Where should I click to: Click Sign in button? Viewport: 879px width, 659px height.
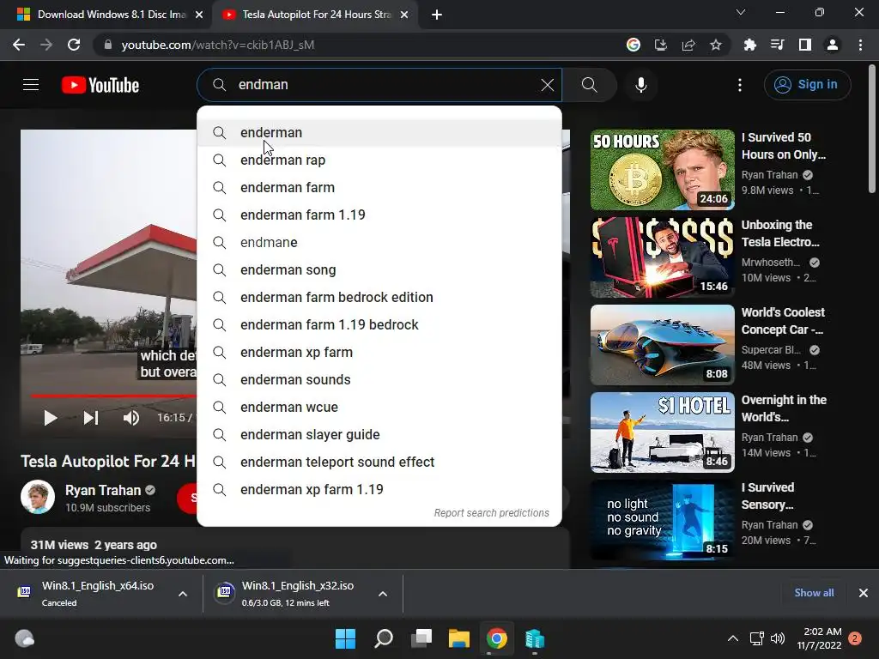coord(807,85)
